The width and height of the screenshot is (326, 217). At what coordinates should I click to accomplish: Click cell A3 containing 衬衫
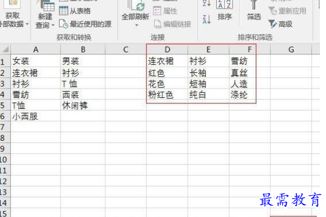point(35,84)
